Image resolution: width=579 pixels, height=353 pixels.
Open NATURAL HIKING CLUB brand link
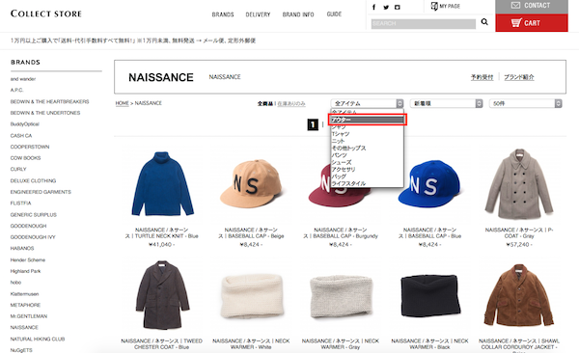(x=38, y=339)
